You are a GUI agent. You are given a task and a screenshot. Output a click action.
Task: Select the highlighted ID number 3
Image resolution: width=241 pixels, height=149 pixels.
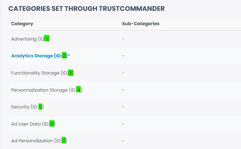coord(71,73)
